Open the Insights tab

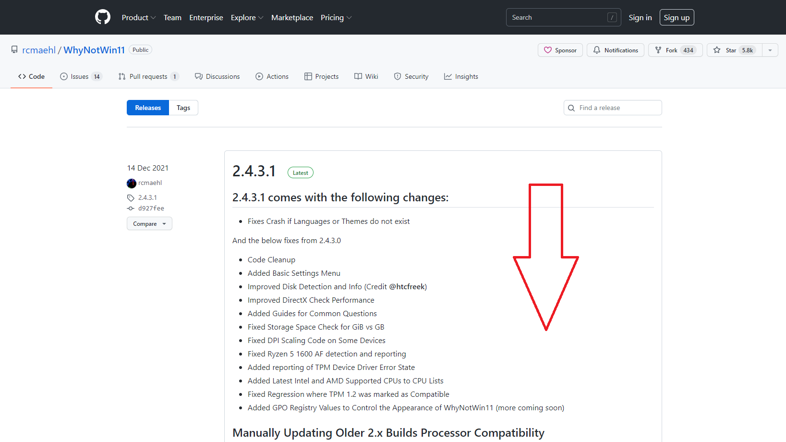461,76
